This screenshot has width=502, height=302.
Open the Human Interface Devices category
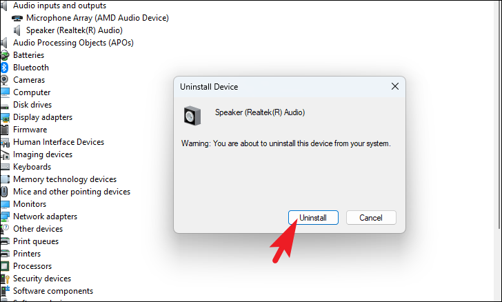coord(59,142)
